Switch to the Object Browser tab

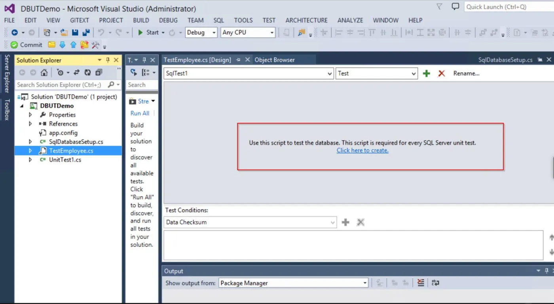275,60
